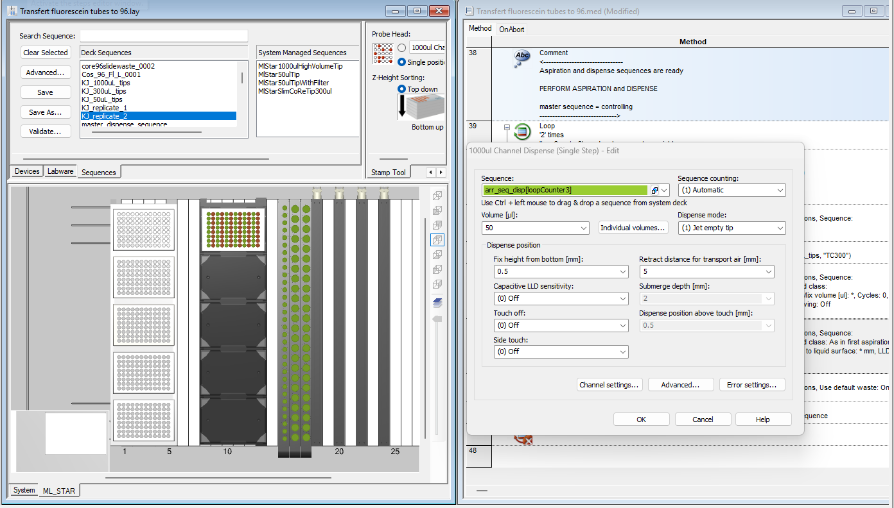Confirm the dispense dialog with OK
The image size is (894, 508).
coord(641,419)
